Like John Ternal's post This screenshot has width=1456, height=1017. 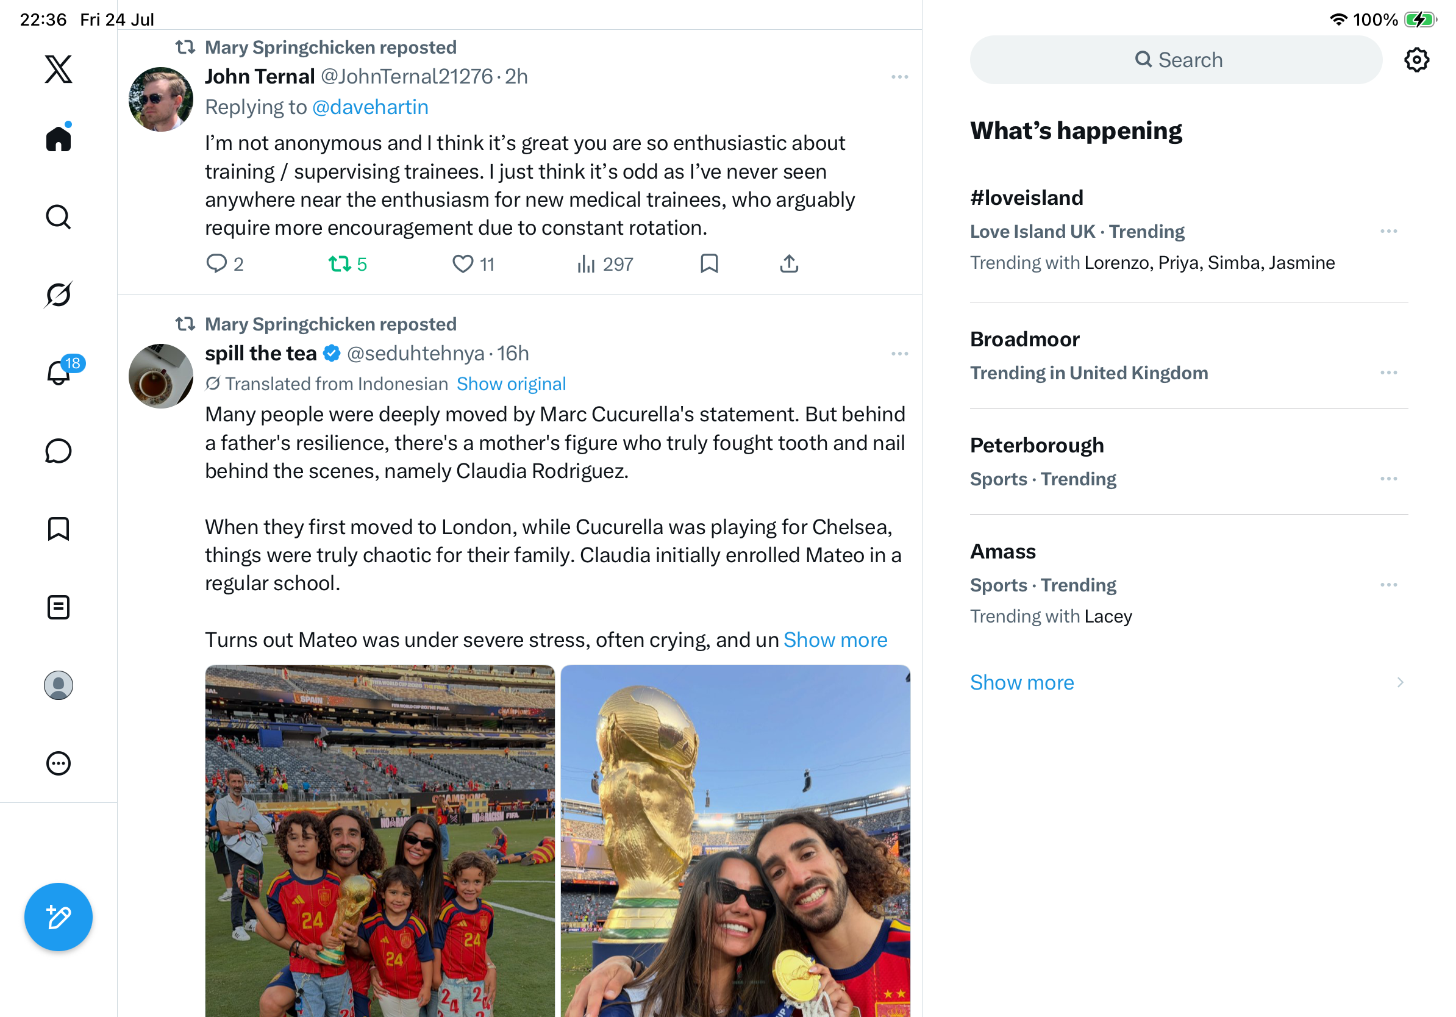pos(473,264)
